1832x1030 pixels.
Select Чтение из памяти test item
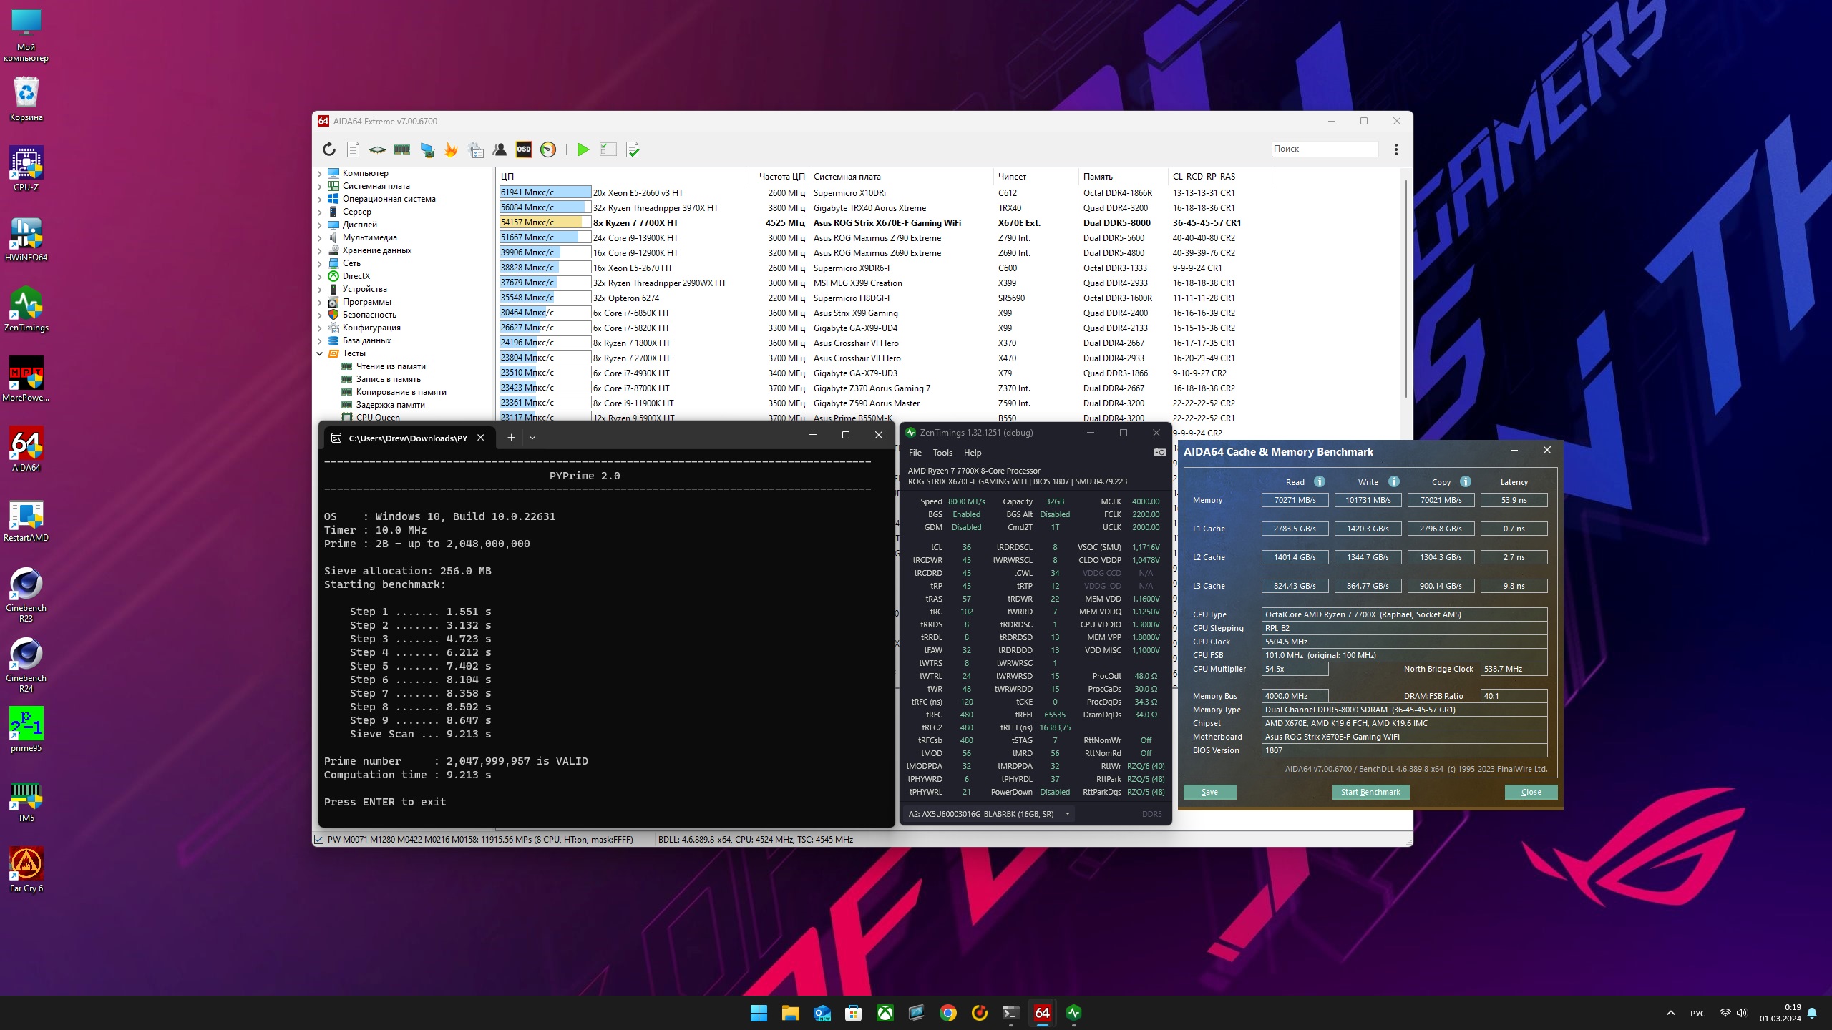click(391, 366)
